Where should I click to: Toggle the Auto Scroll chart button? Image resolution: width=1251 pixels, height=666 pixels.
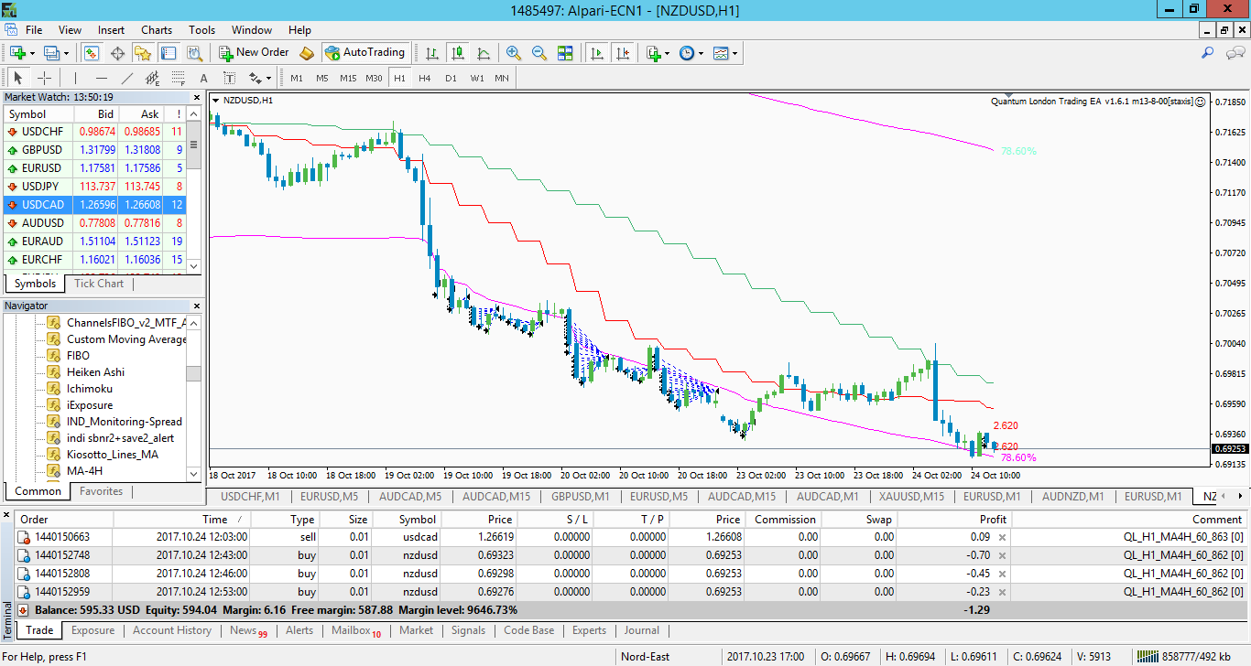point(598,53)
